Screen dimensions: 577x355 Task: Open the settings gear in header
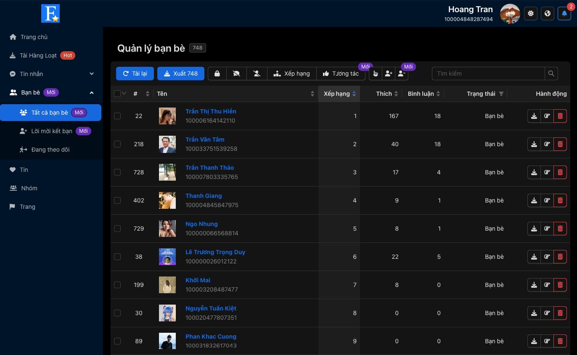531,13
